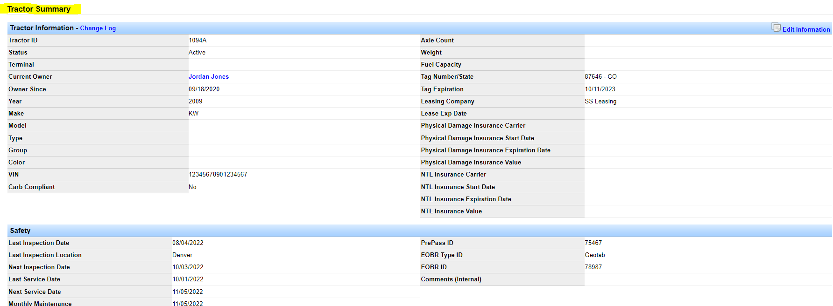Viewport: 833px width, 306px height.
Task: Click Physical Damage Insurance Carrier label
Action: coord(473,126)
